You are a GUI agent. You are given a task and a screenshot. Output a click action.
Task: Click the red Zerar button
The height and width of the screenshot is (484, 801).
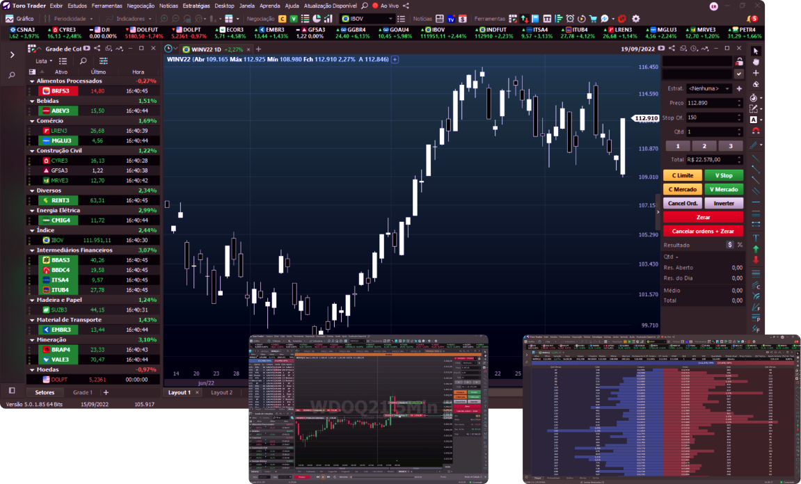tap(704, 217)
